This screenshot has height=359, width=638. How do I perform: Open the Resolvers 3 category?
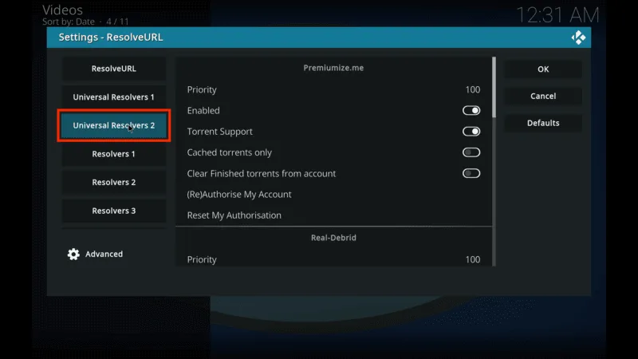pyautogui.click(x=113, y=211)
